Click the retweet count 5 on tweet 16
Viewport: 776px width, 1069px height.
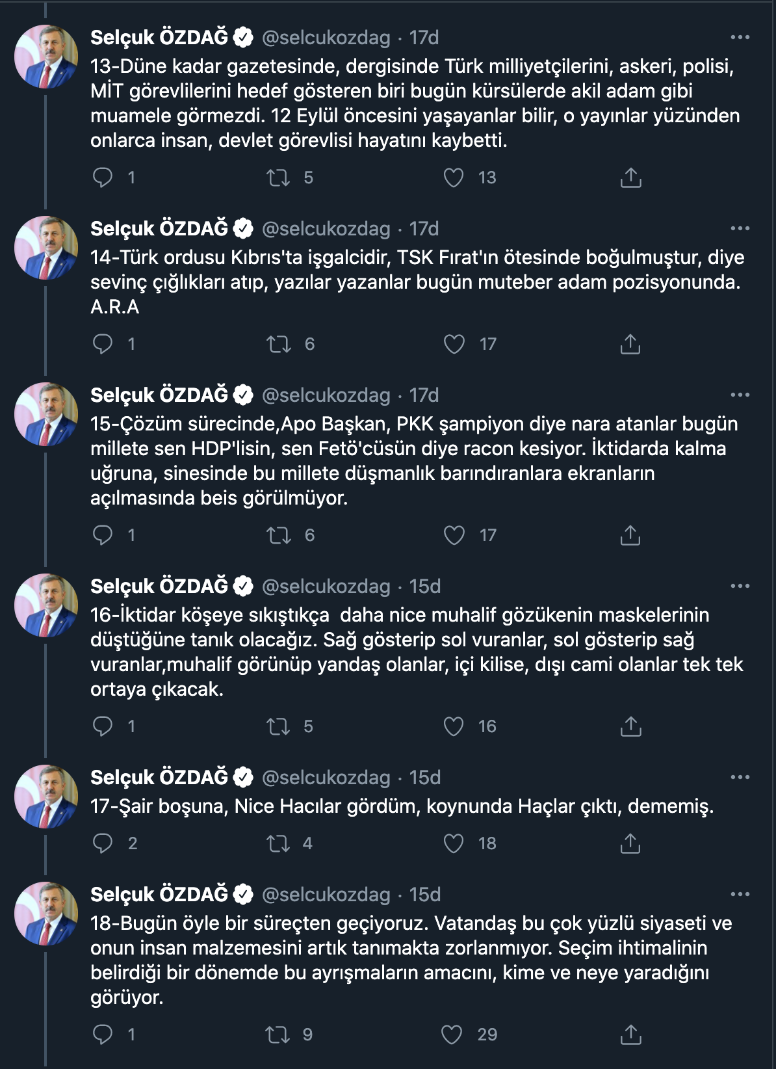[x=308, y=727]
